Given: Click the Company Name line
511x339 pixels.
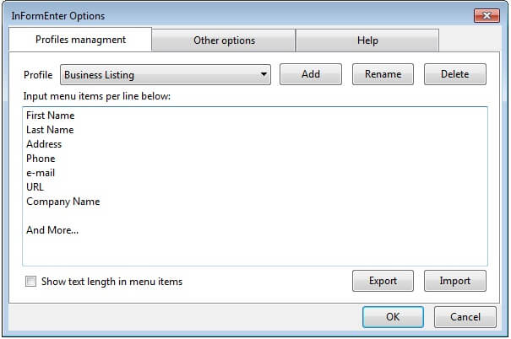Looking at the screenshot, I should 63,202.
